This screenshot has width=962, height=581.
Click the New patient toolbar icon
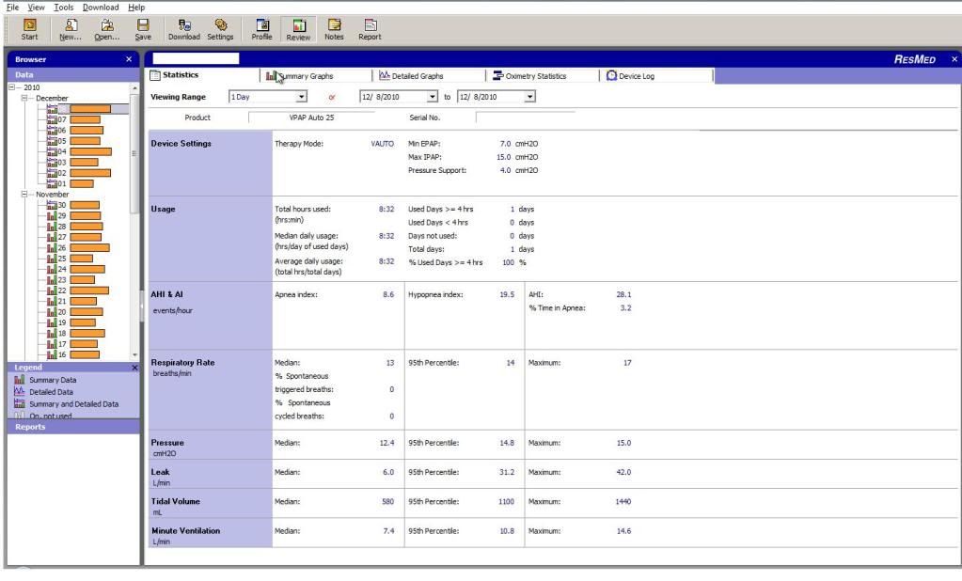pyautogui.click(x=71, y=29)
